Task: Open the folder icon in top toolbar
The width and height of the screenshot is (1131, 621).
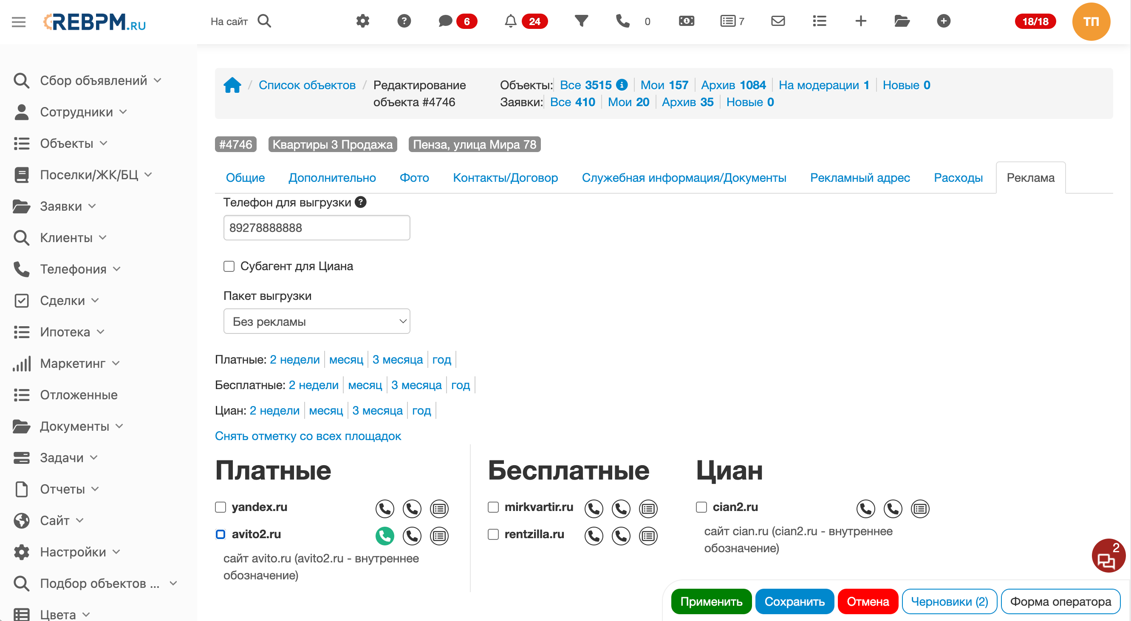Action: tap(902, 21)
